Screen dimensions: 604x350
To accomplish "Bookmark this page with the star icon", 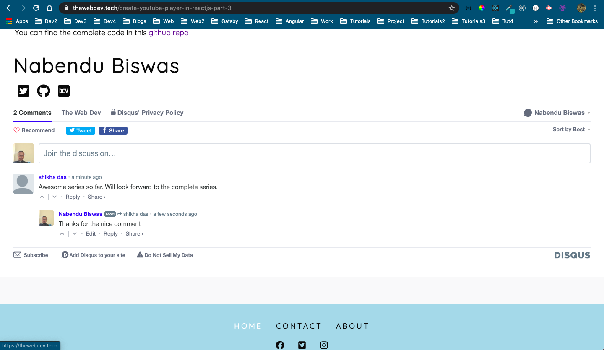I will coord(452,8).
